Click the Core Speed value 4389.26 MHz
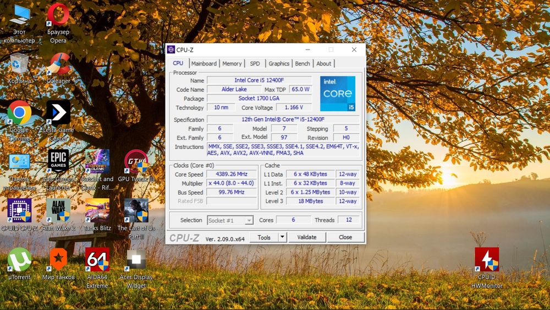Viewport: 550px width, 310px height. coord(232,174)
